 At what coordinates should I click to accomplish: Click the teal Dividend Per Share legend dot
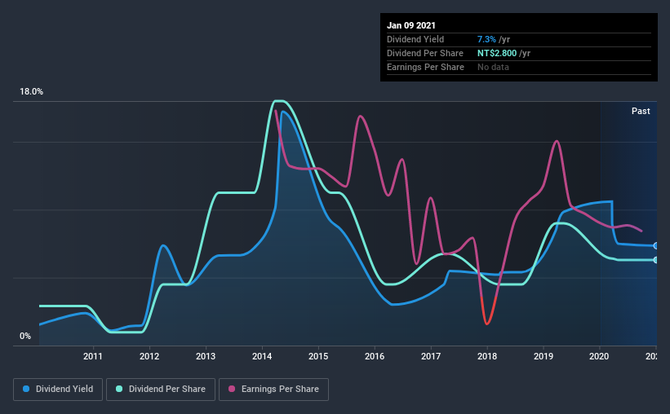tap(119, 389)
